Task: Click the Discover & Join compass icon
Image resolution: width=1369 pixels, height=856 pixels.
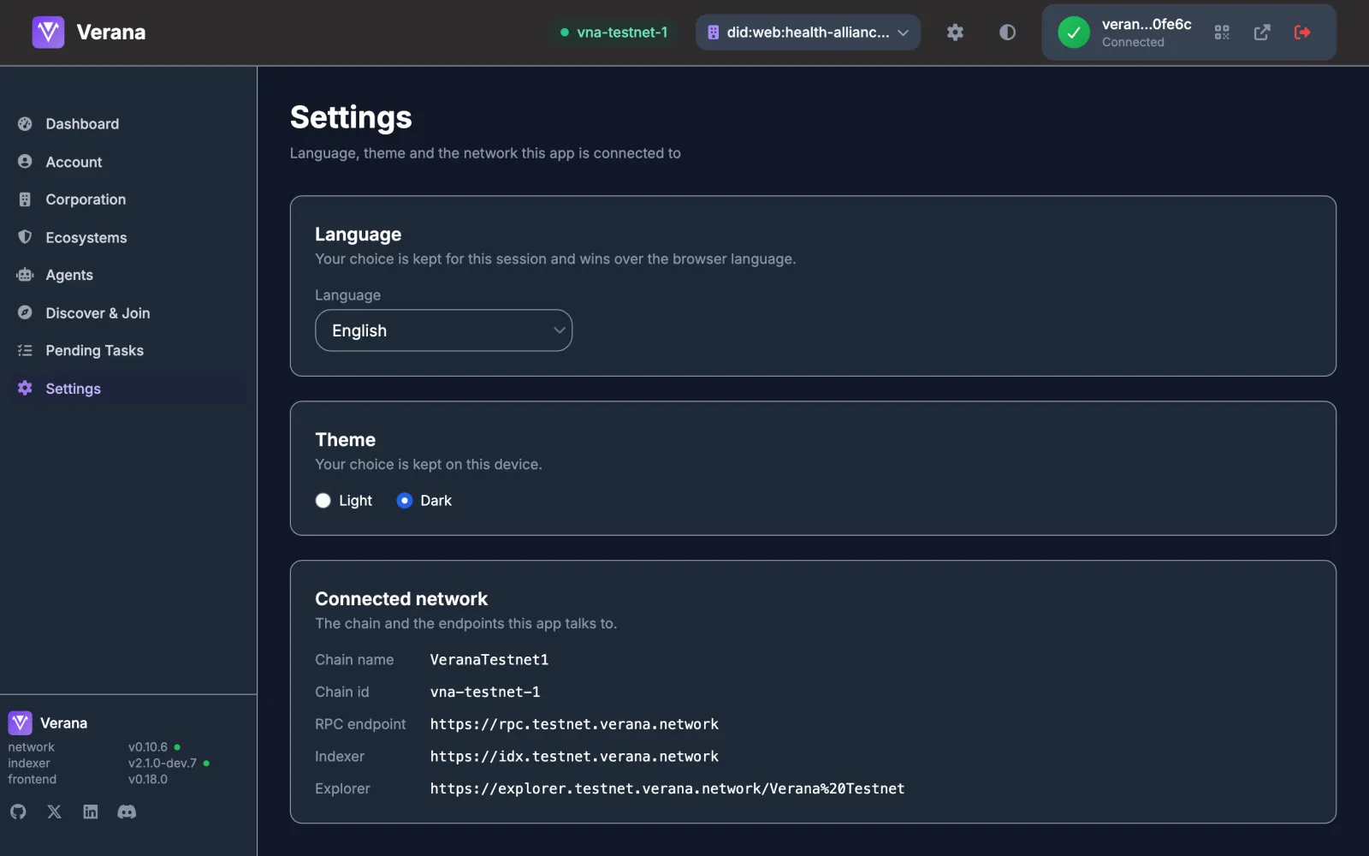Action: coord(25,312)
